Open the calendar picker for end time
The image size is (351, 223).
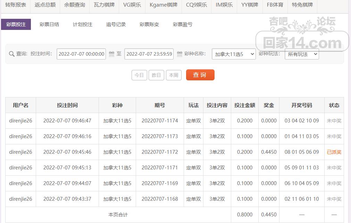pos(179,54)
